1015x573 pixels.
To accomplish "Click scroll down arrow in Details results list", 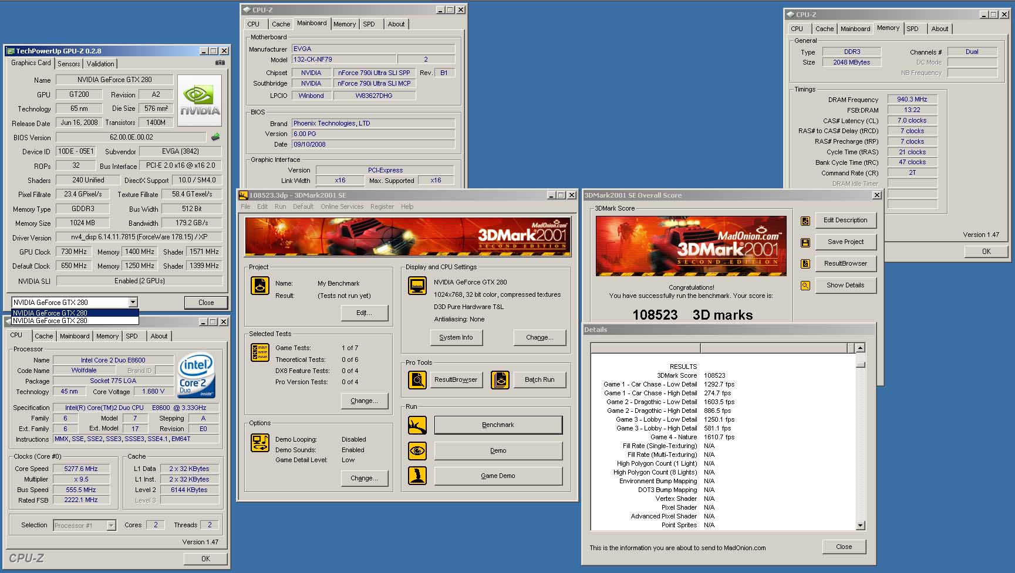I will (x=860, y=525).
